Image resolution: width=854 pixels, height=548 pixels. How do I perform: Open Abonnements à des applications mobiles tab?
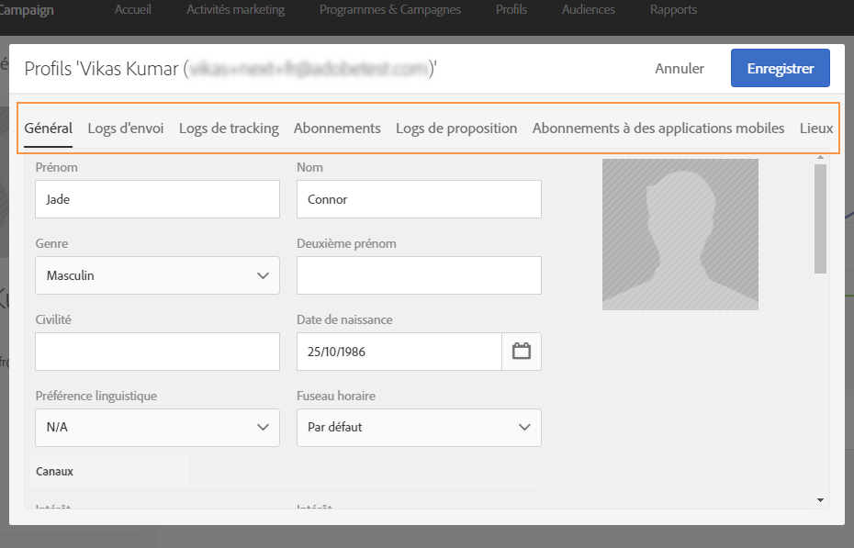(658, 129)
